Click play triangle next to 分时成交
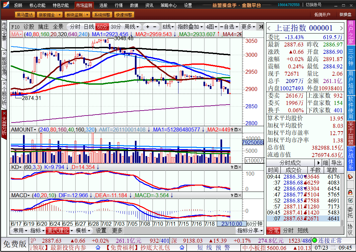This screenshot has height=252, width=356. pyautogui.click(x=318, y=163)
